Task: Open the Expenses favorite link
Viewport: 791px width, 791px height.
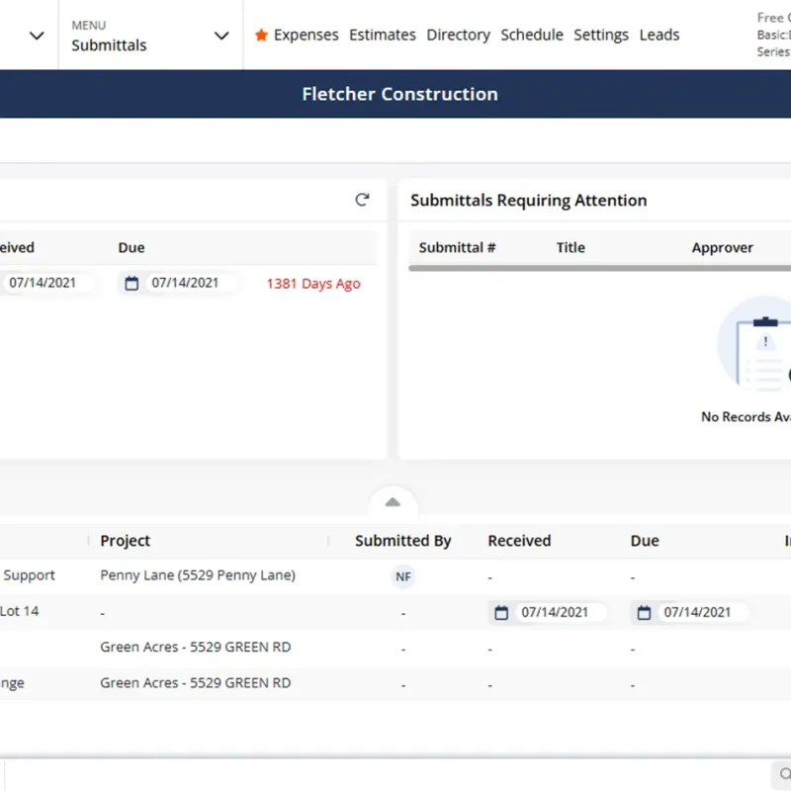Action: tap(306, 35)
